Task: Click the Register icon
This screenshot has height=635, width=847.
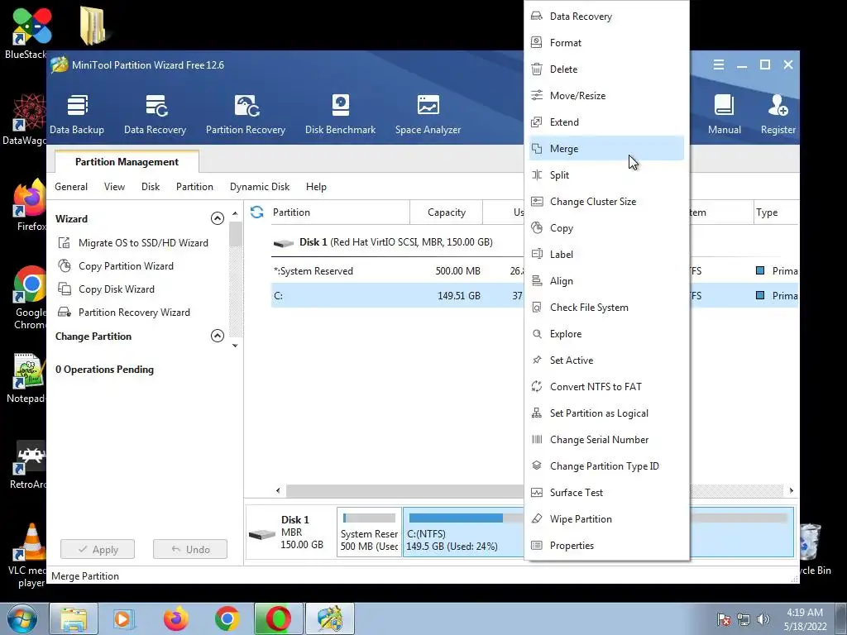Action: [778, 114]
